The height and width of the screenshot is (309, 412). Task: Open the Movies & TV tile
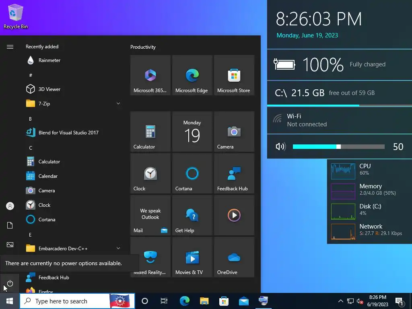(x=192, y=257)
